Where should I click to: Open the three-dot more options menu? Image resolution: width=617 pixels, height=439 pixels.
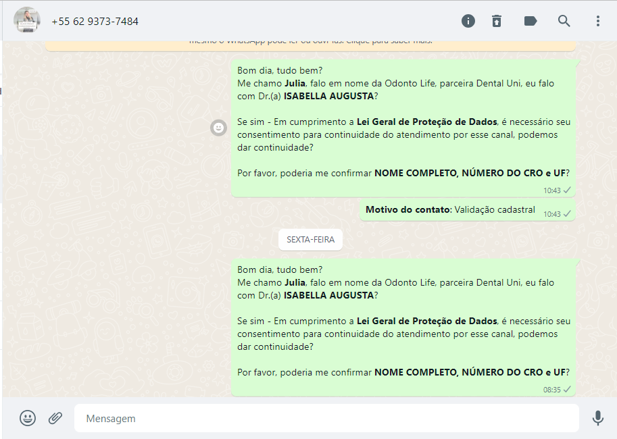click(597, 21)
